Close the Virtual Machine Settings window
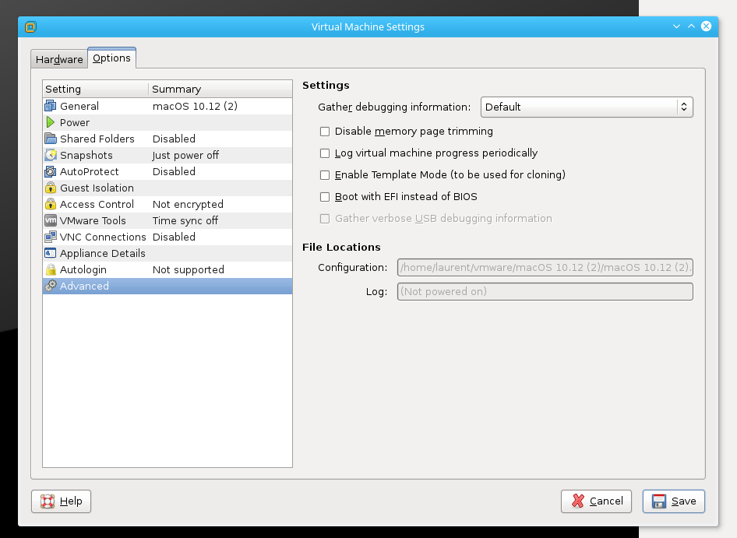The height and width of the screenshot is (538, 737). 706,26
